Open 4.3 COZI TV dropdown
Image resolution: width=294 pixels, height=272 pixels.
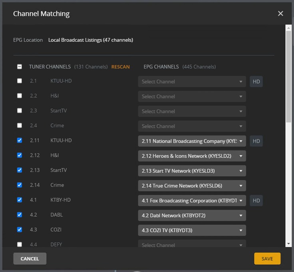pyautogui.click(x=192, y=230)
